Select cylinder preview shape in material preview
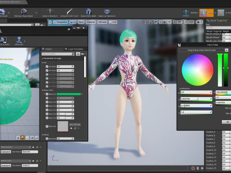The image size is (231, 173). click(18, 137)
